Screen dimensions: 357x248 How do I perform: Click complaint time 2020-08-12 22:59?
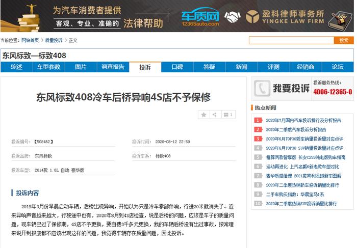[x=172, y=142]
